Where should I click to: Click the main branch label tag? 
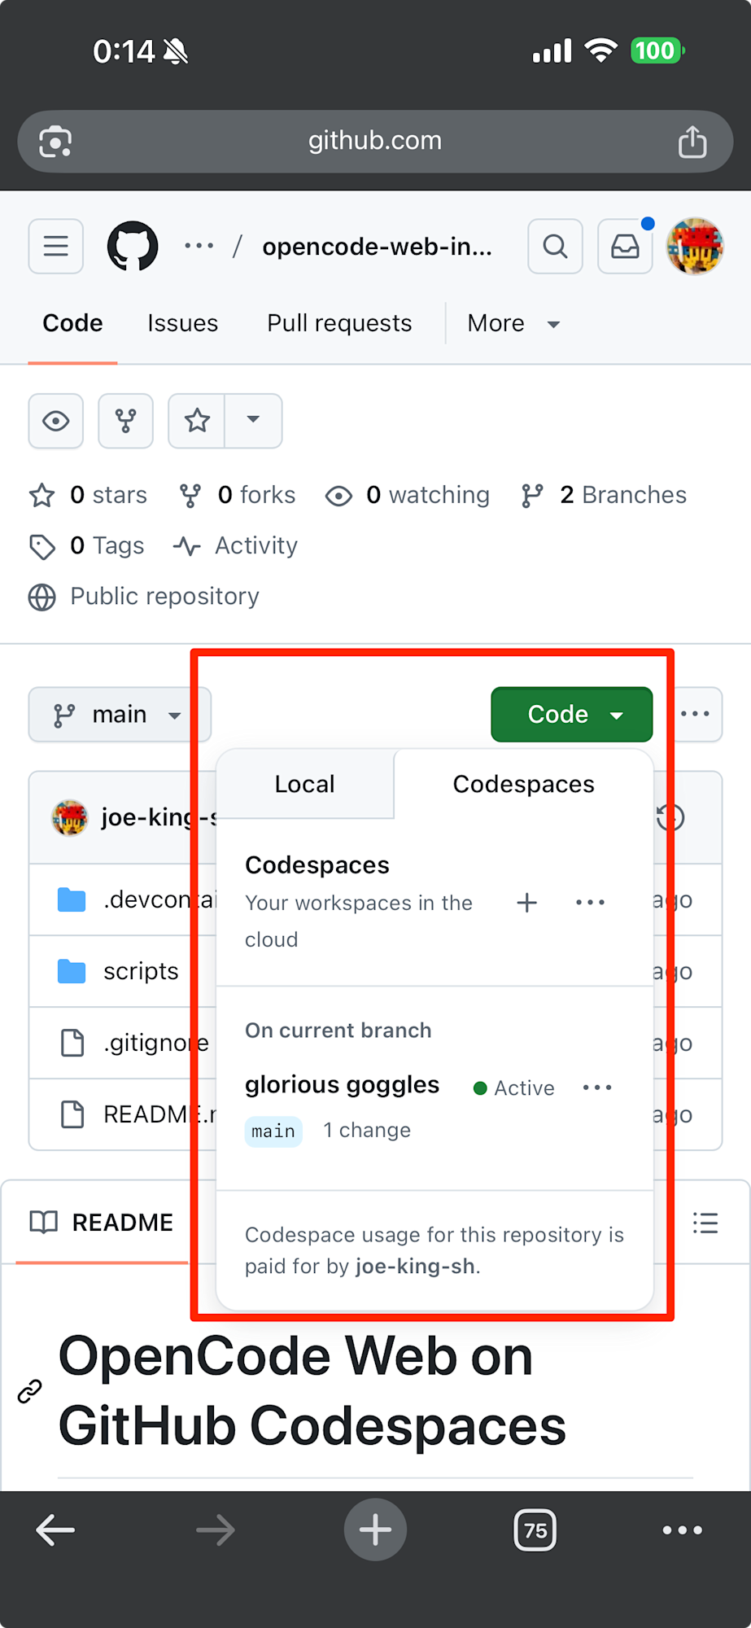tap(273, 1131)
